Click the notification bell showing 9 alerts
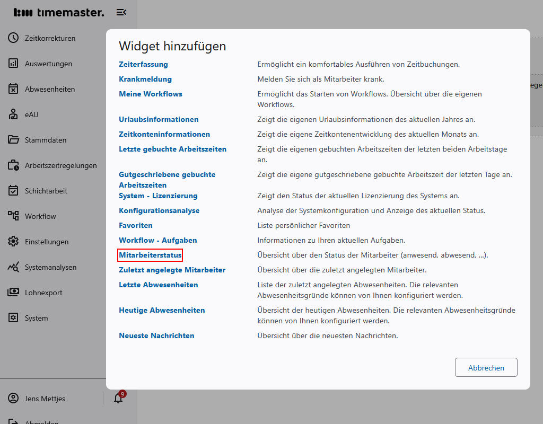Viewport: 543px width, 424px height. 118,398
